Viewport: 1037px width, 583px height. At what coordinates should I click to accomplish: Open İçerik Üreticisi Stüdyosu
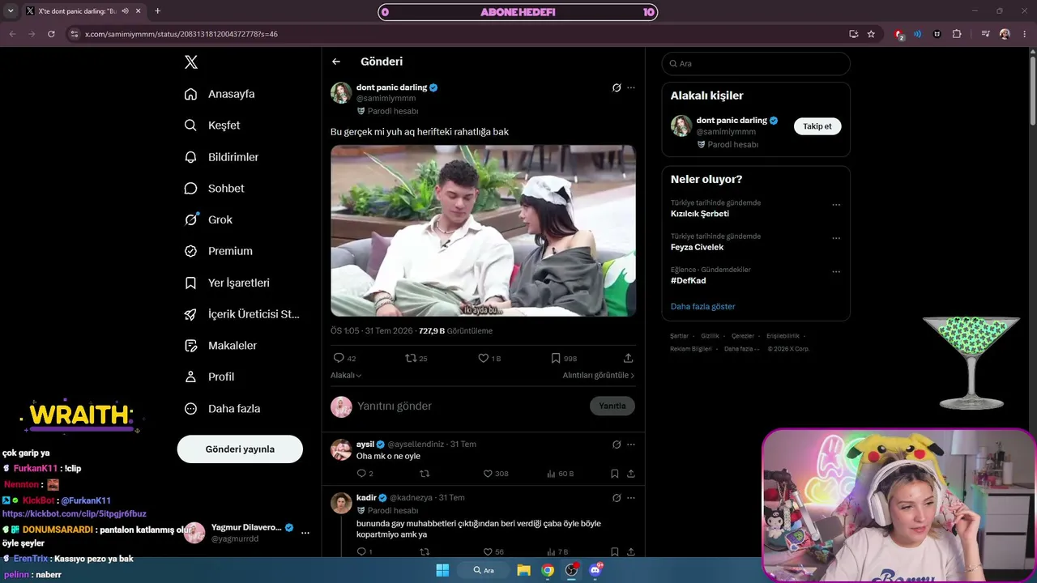click(x=241, y=314)
